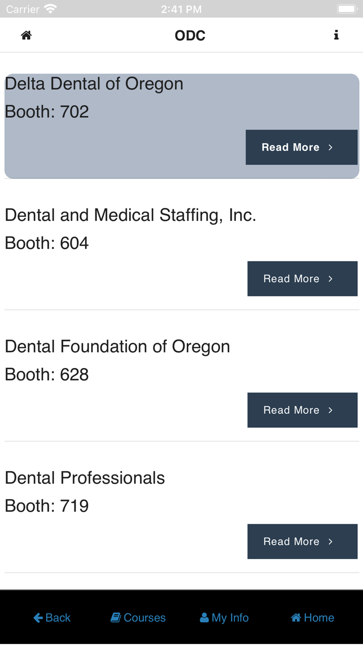Expand details with chevron on Delta Dental Read More
363x645 pixels.
point(331,147)
